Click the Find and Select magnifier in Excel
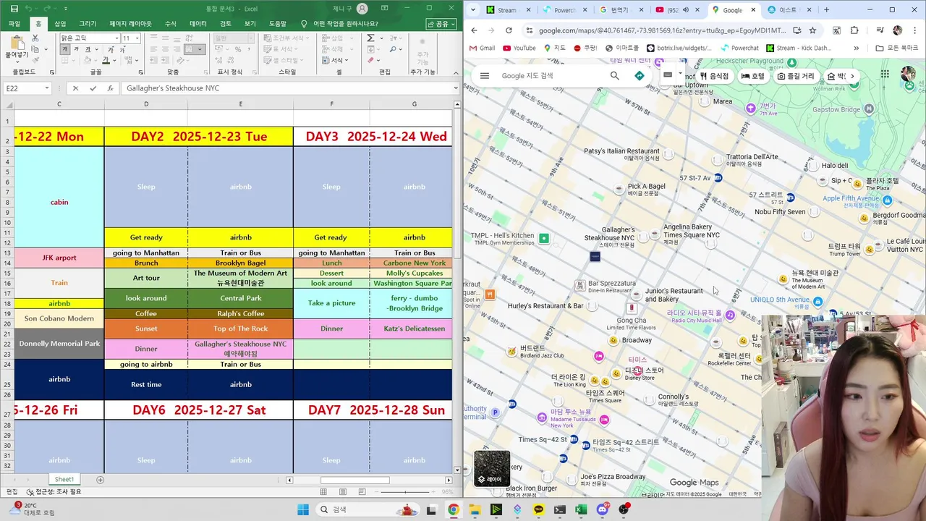Image resolution: width=926 pixels, height=521 pixels. (393, 49)
